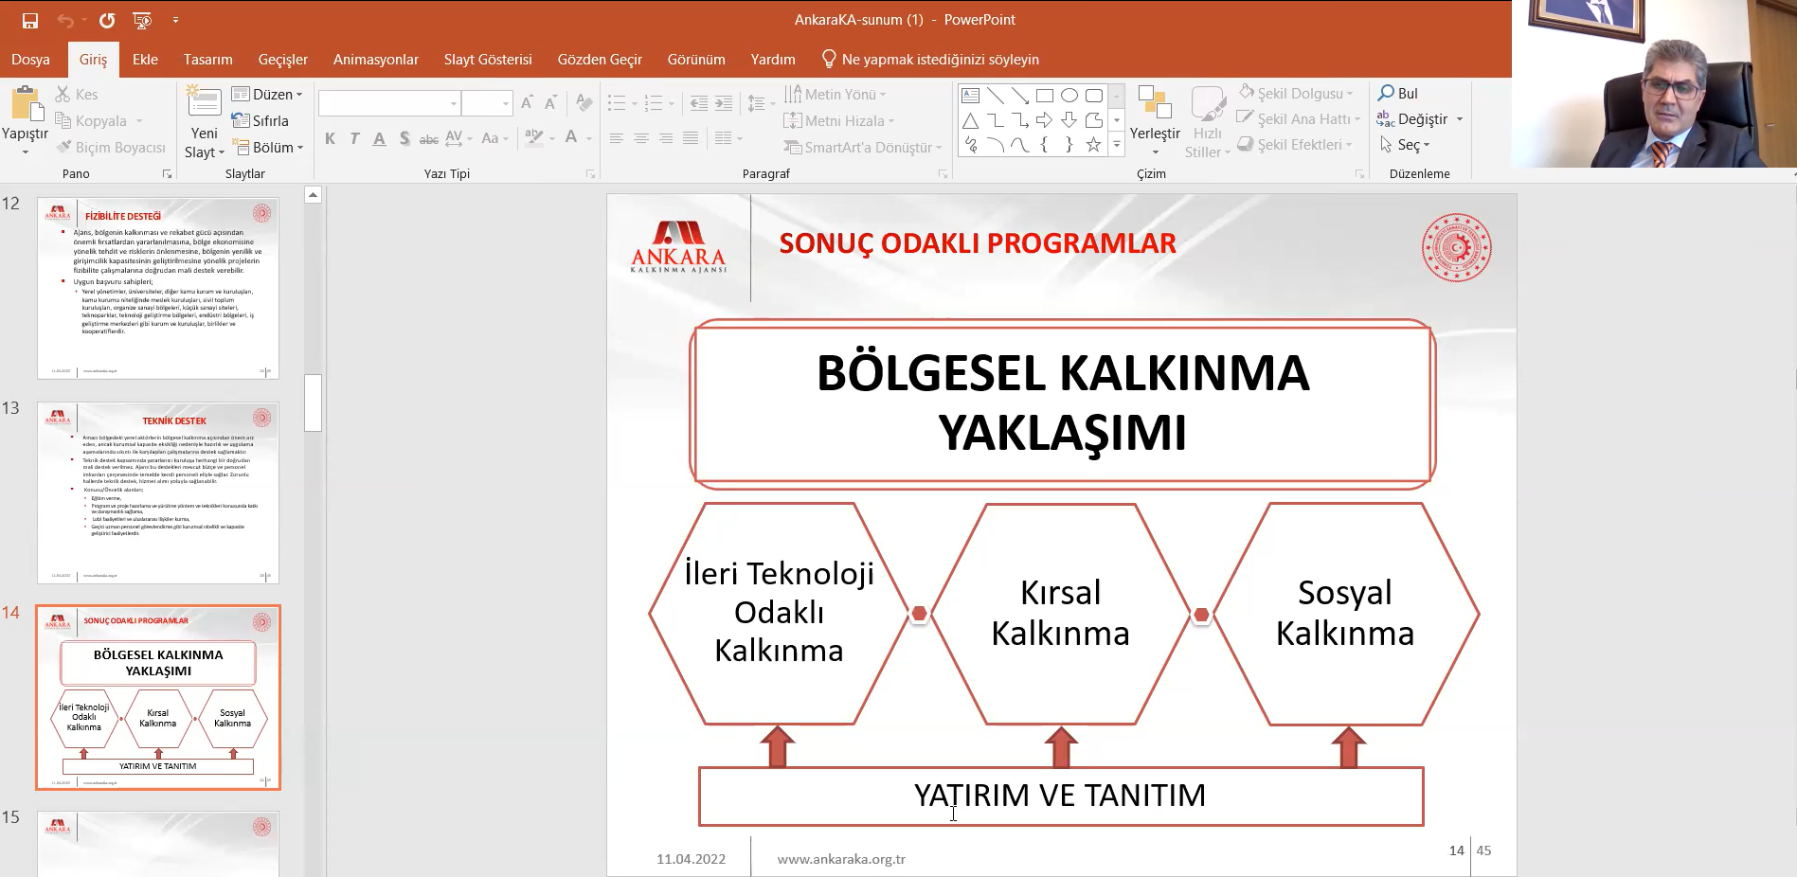Viewport: 1797px width, 877px height.
Task: Expand the shapes gallery more arrow
Action: [x=1117, y=145]
